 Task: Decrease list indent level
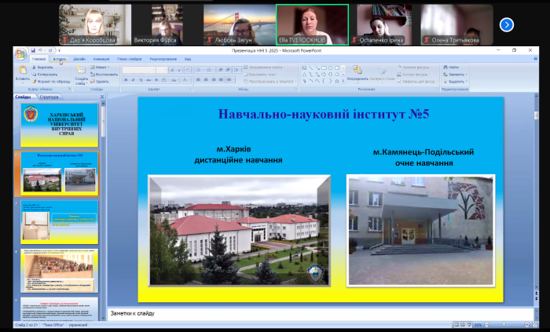coord(220,70)
